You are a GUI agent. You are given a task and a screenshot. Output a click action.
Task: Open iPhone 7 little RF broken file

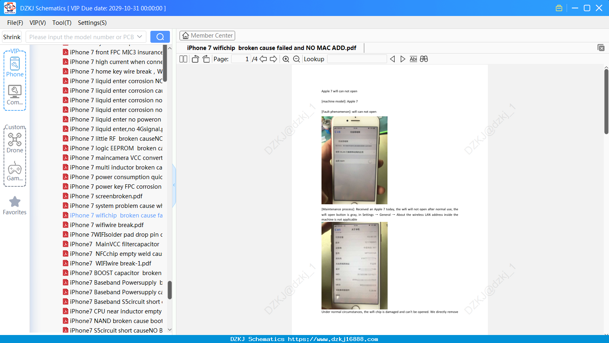113,139
